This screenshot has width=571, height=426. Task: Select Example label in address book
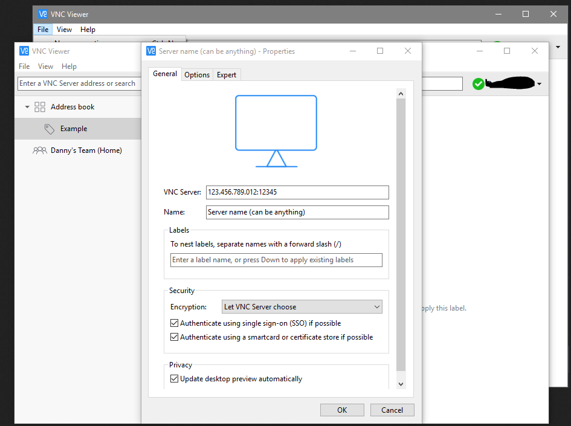78,129
